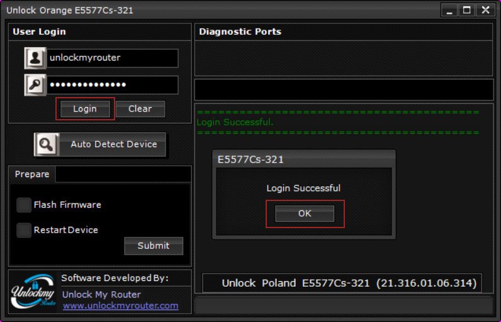Switch to the Prepare tab

32,175
